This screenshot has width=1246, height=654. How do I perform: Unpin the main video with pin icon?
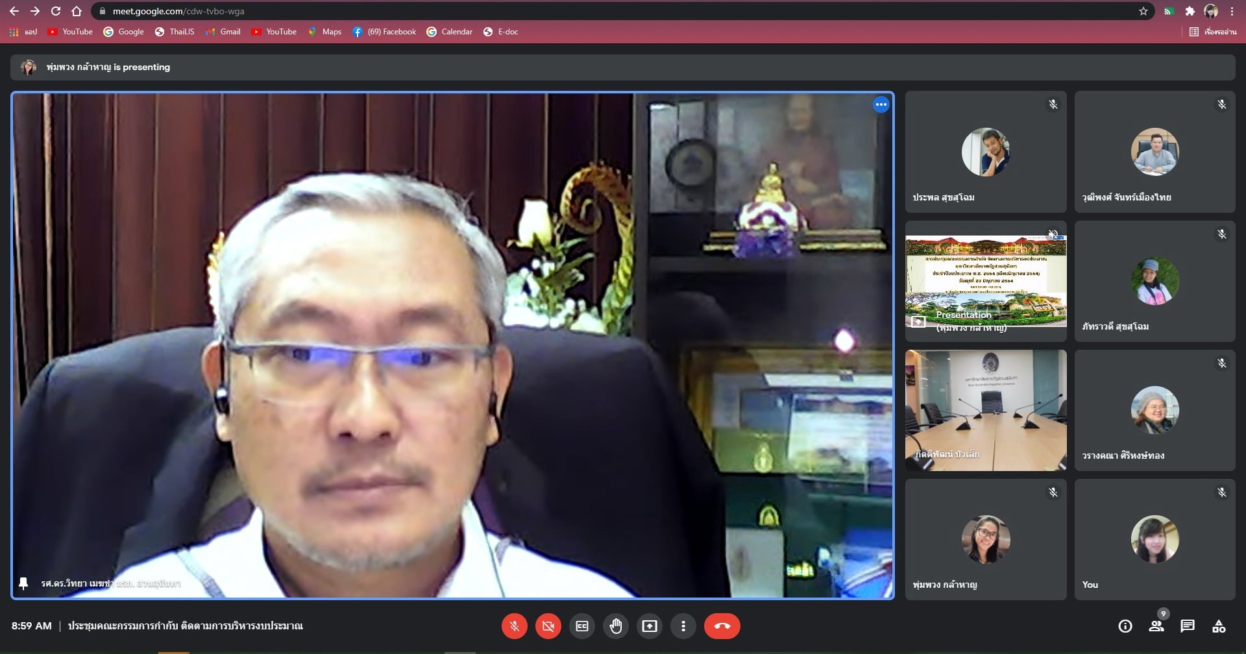pyautogui.click(x=23, y=583)
